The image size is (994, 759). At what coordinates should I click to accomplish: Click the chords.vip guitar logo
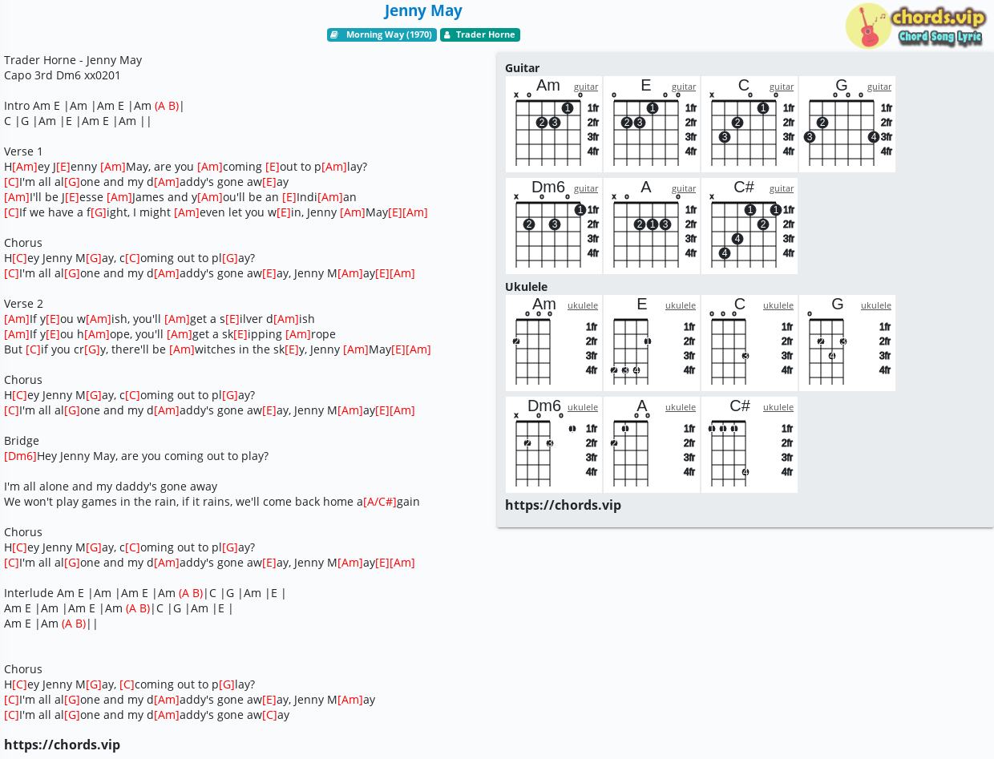(x=915, y=26)
